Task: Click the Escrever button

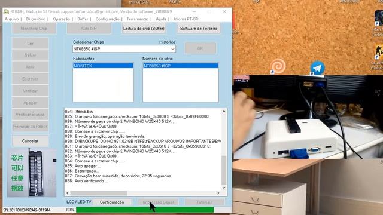Action: (x=30, y=79)
